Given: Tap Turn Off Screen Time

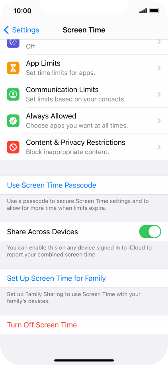Looking at the screenshot, I should [42, 325].
